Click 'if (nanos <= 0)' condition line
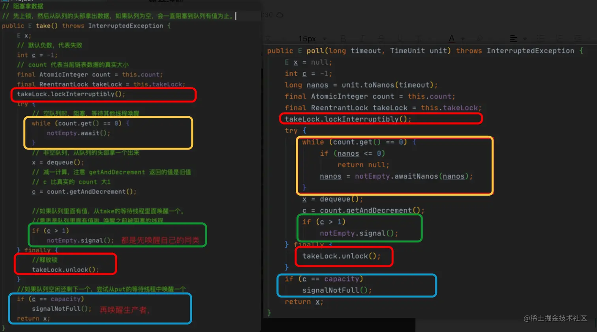597x332 pixels. (352, 153)
